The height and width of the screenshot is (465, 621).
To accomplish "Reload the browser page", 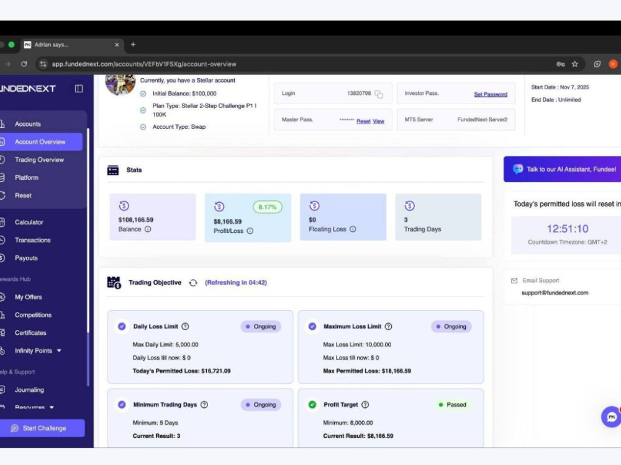I will [x=24, y=64].
